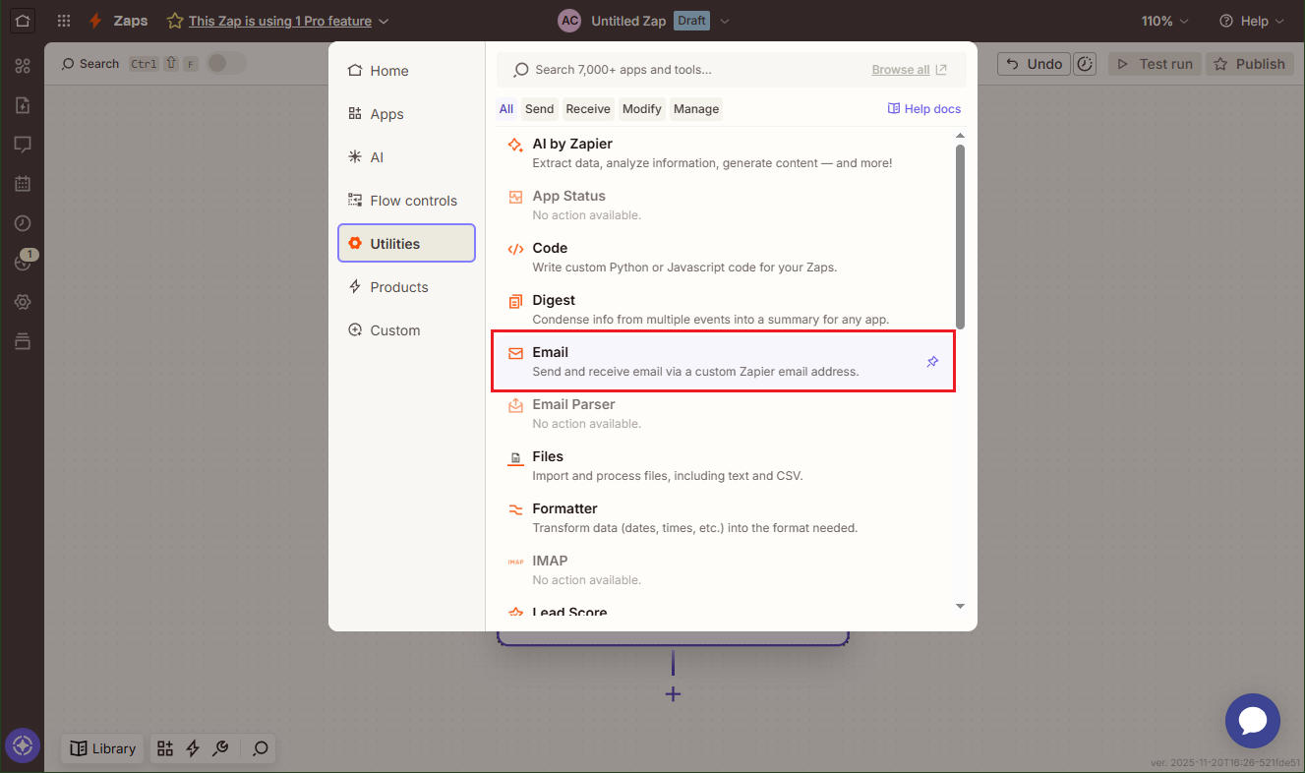The image size is (1305, 773).
Task: Open the Products category
Action: (407, 287)
